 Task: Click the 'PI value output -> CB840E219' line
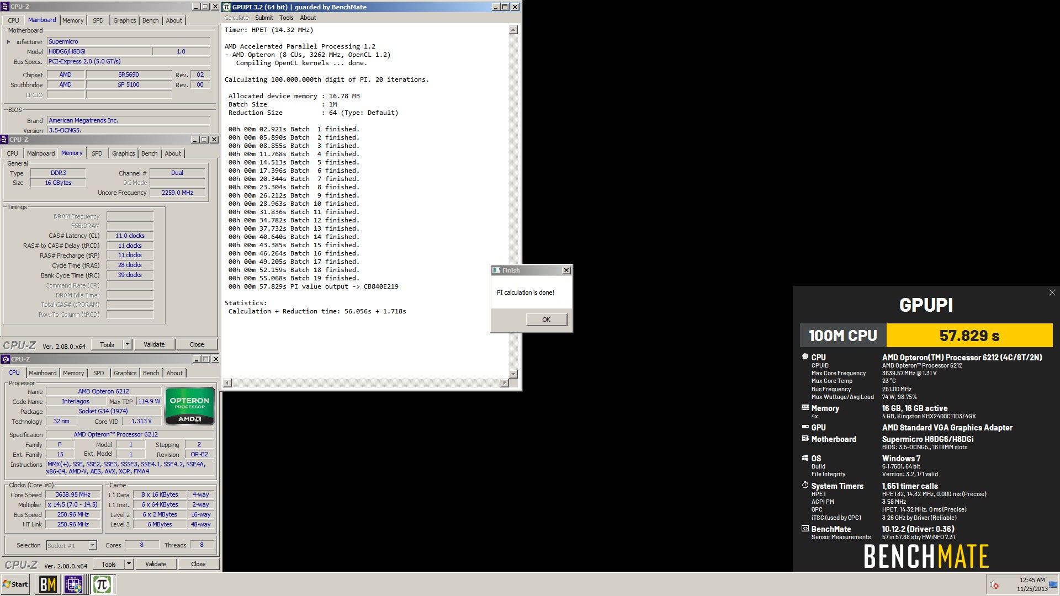pos(313,286)
